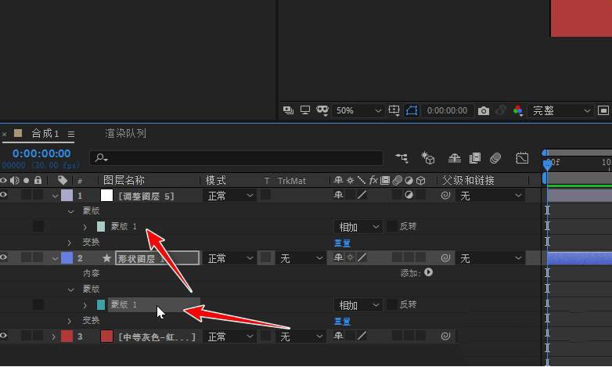This screenshot has height=367, width=612.
Task: Click layer 2 blue label color swatch
Action: pyautogui.click(x=67, y=257)
